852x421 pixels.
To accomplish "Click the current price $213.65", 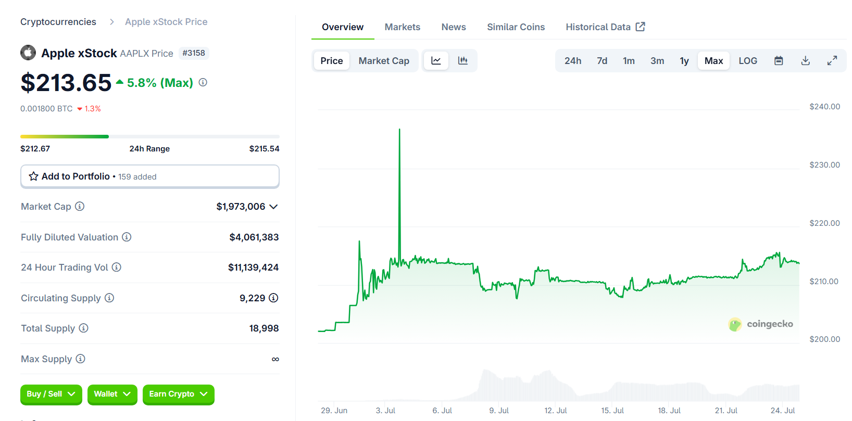I will click(x=66, y=83).
